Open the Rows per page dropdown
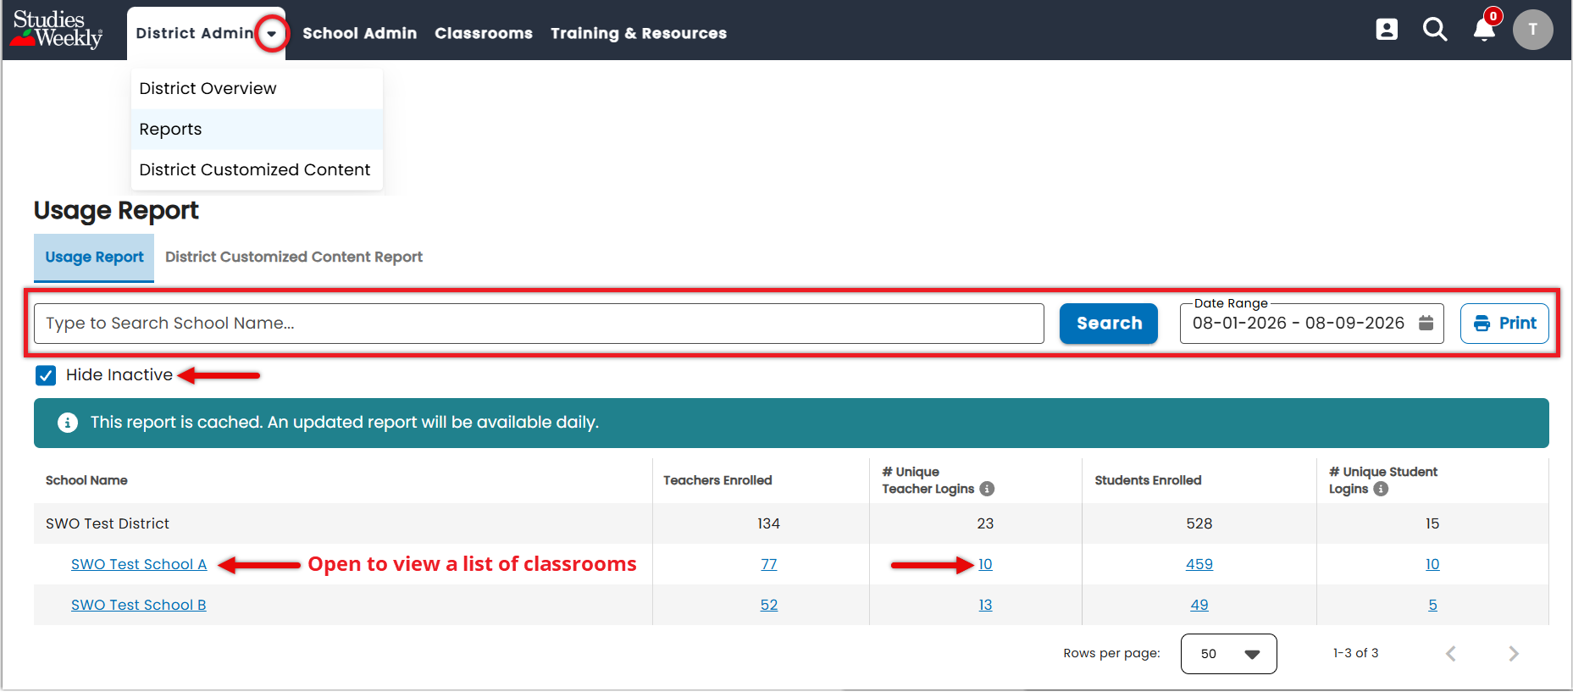1573x692 pixels. point(1228,654)
